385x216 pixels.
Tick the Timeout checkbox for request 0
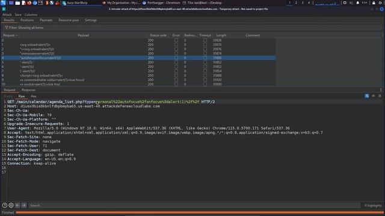point(205,40)
